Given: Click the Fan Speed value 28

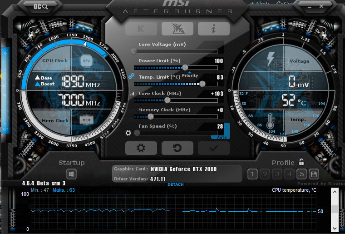Looking at the screenshot, I should pos(220,126).
